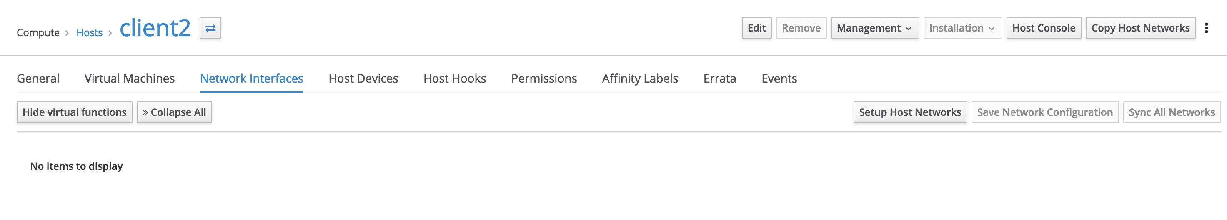Viewport: 1227px width, 220px height.
Task: Show the Events tab
Action: click(779, 78)
